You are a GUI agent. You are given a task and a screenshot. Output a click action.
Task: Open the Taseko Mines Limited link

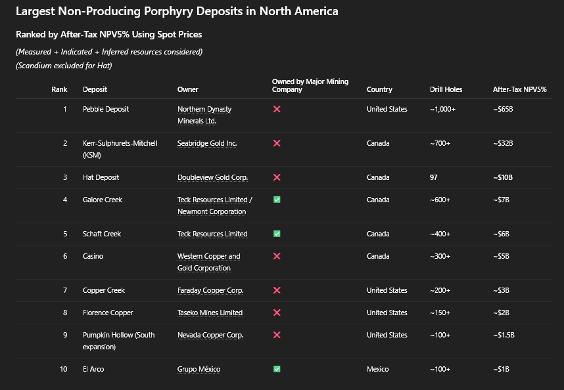point(210,313)
